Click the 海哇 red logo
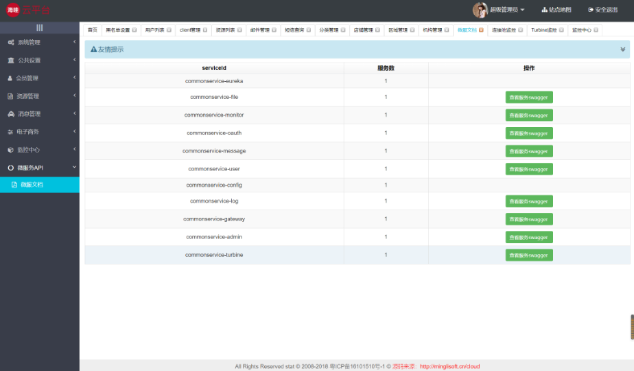The height and width of the screenshot is (371, 634). [x=13, y=10]
